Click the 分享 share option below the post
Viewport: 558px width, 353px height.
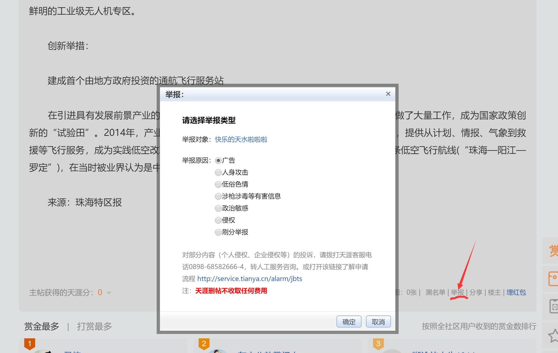(475, 293)
